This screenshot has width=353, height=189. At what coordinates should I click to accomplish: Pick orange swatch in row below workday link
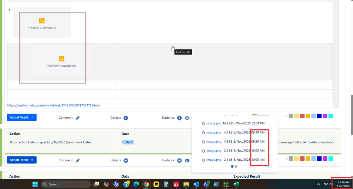(x=308, y=116)
